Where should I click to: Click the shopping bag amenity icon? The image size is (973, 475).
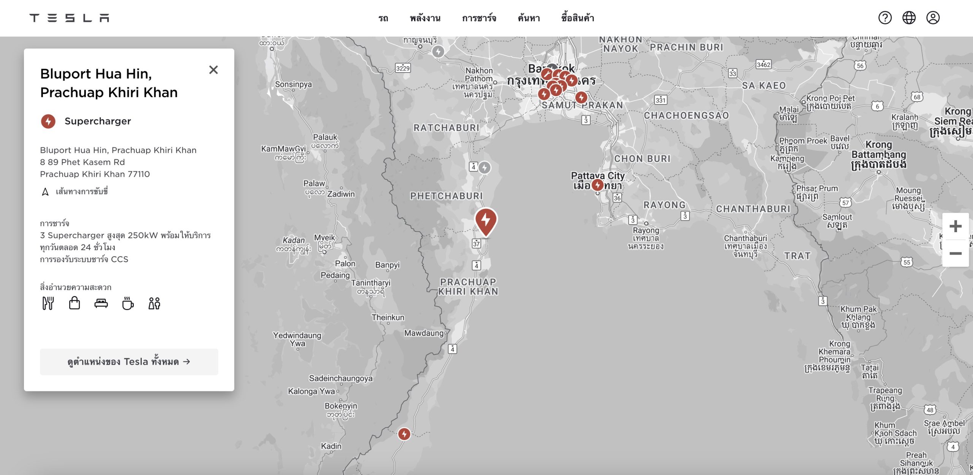click(x=74, y=303)
